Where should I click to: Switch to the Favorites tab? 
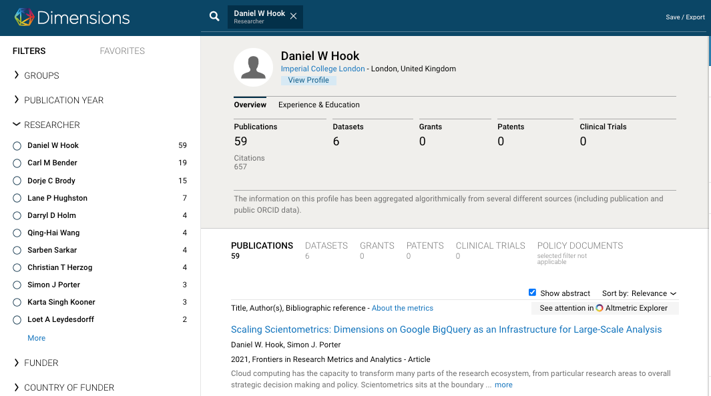tap(122, 51)
